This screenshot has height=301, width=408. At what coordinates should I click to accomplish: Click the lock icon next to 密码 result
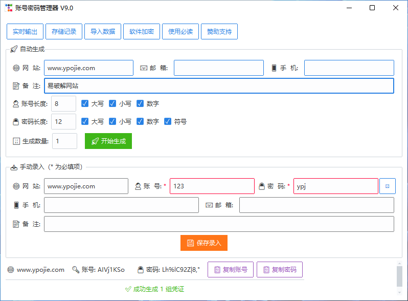click(140, 270)
